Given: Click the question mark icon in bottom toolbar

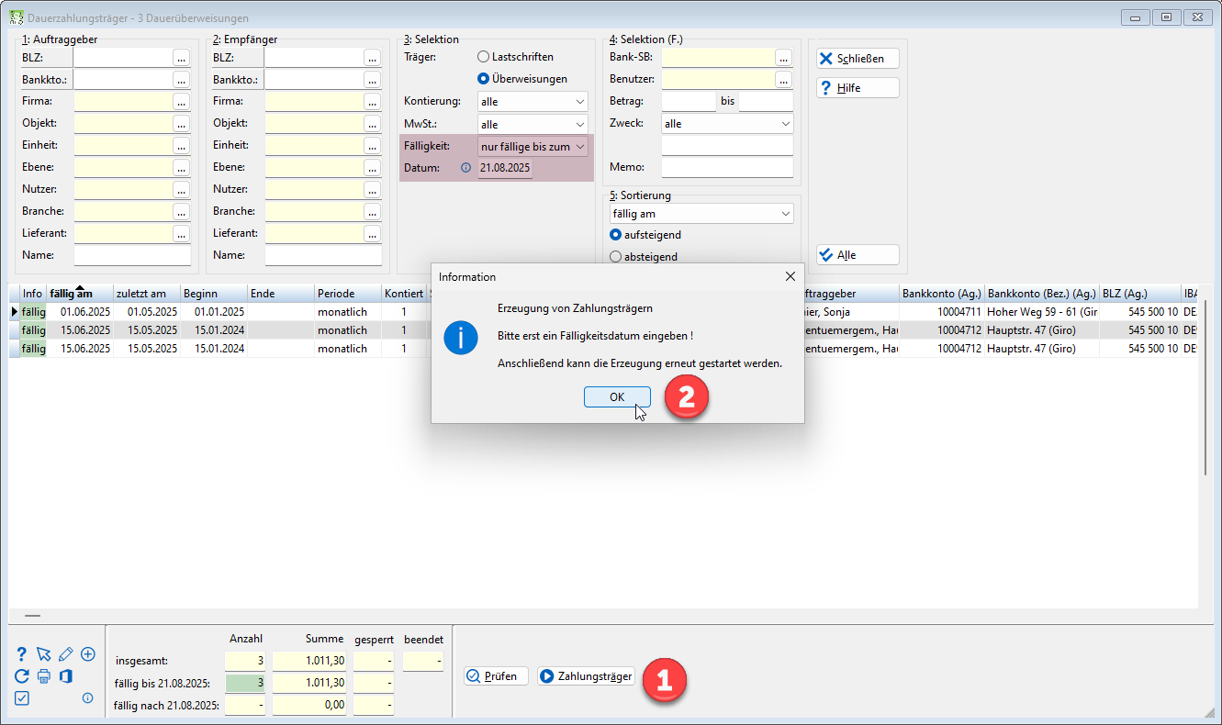Looking at the screenshot, I should 22,654.
